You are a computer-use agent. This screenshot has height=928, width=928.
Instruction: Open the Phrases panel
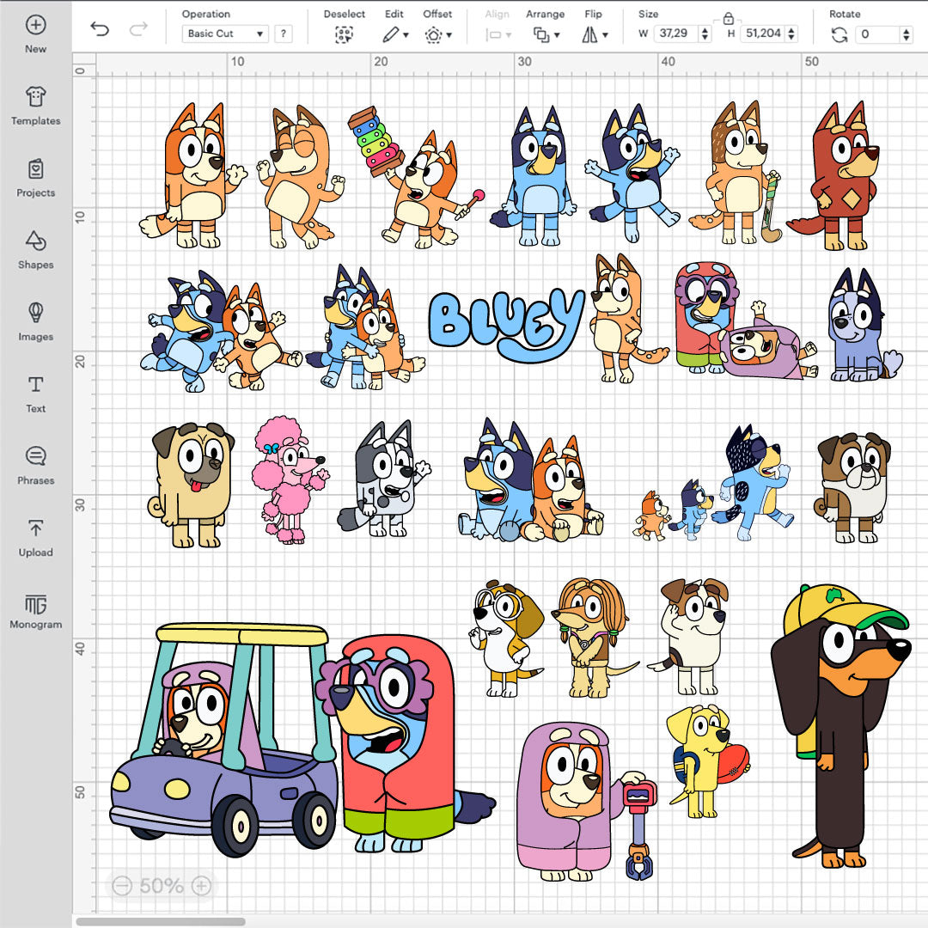pos(35,465)
